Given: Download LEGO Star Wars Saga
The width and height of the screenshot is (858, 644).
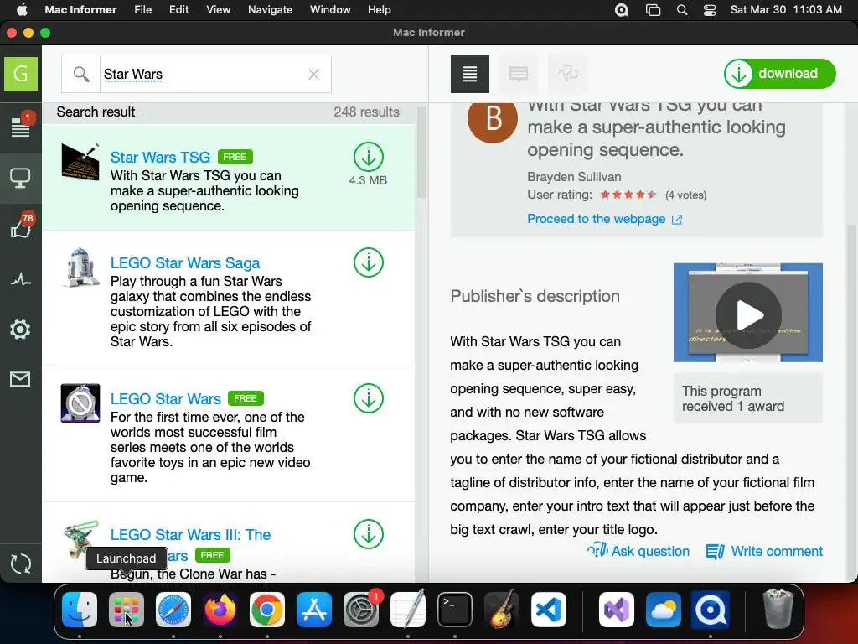Looking at the screenshot, I should pos(369,262).
